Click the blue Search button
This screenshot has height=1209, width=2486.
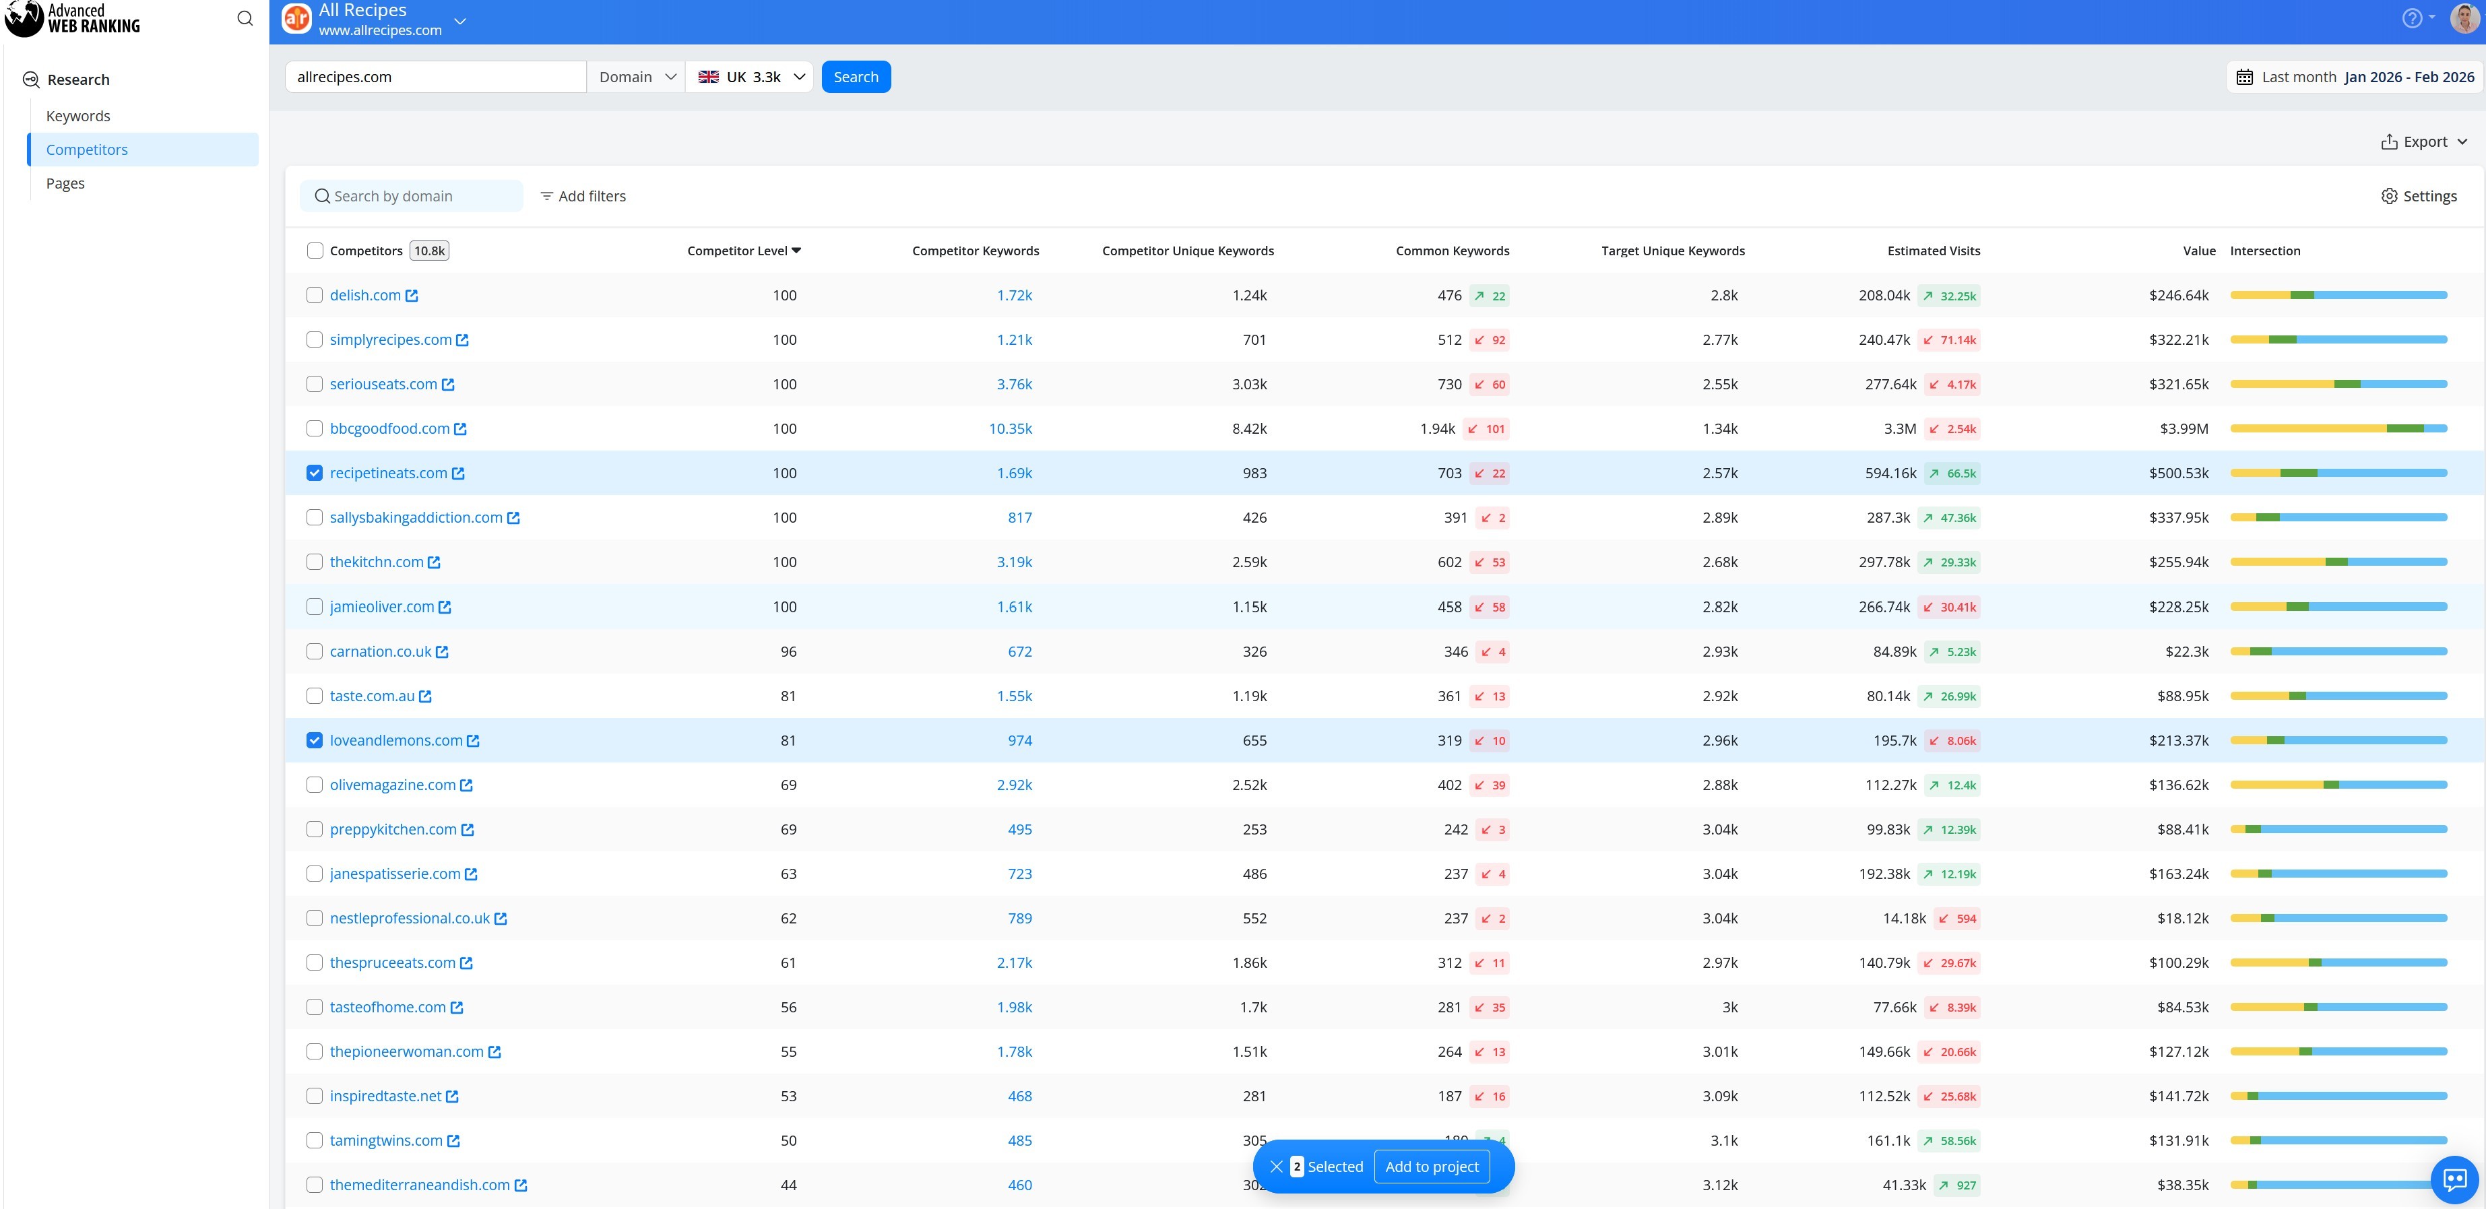click(x=856, y=77)
